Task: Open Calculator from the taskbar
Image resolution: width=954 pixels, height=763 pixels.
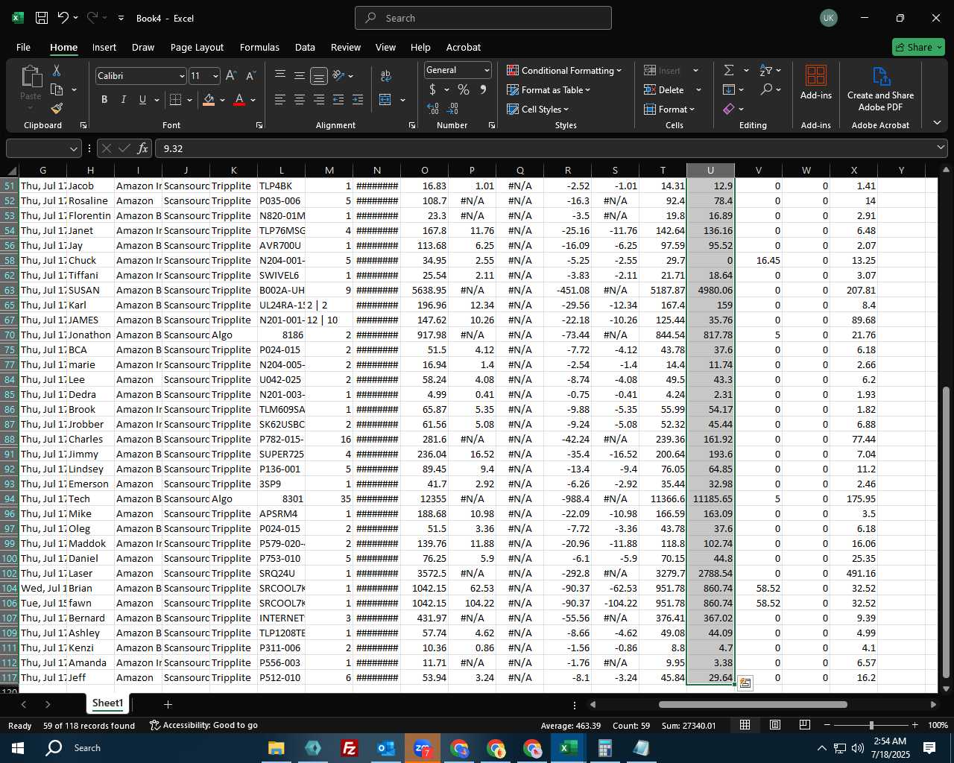Action: pos(604,747)
